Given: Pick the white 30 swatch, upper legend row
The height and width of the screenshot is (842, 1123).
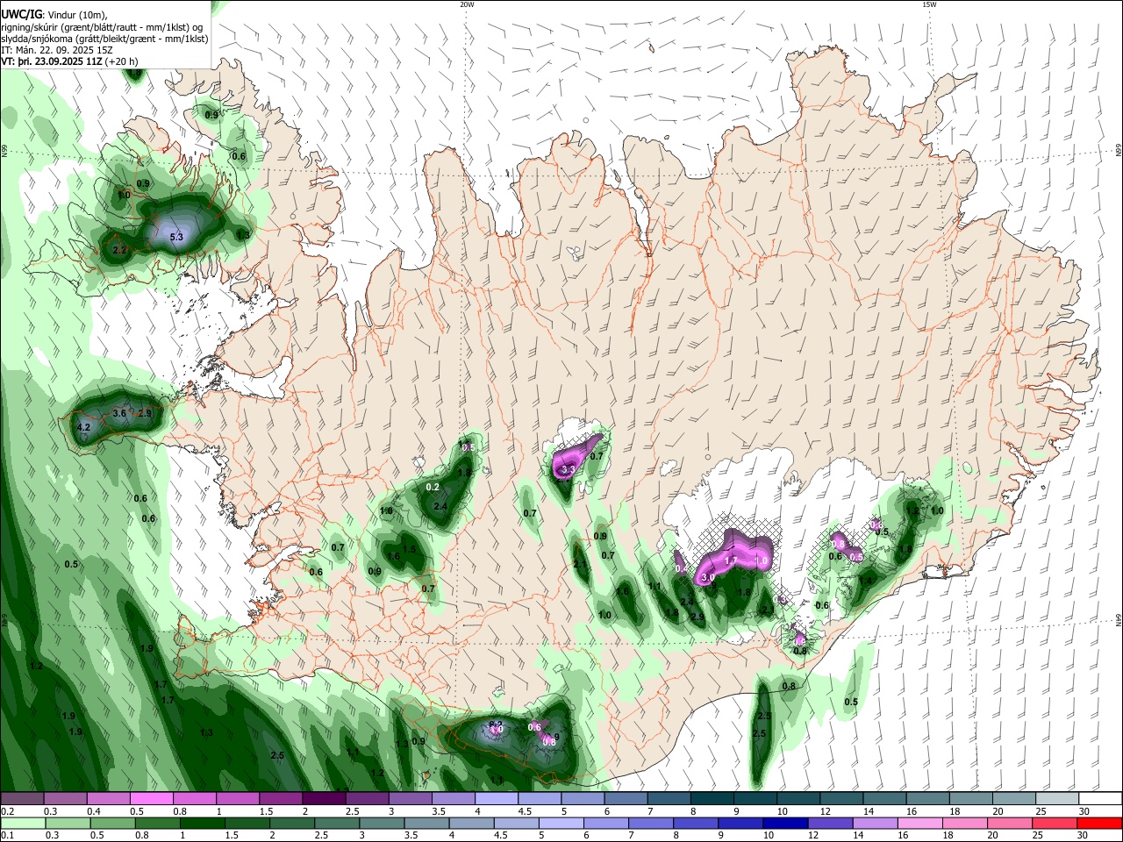Looking at the screenshot, I should coord(1100,799).
